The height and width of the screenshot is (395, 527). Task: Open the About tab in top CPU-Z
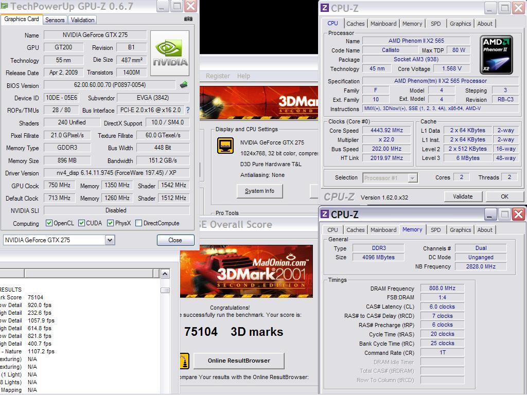(x=485, y=24)
